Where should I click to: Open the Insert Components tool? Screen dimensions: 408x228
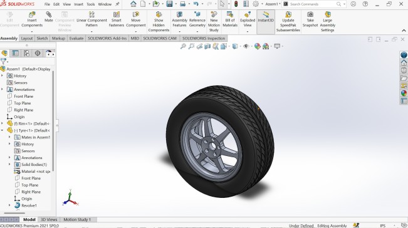(32, 19)
